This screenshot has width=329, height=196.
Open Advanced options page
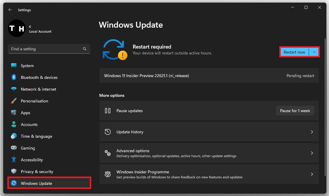tap(209, 153)
